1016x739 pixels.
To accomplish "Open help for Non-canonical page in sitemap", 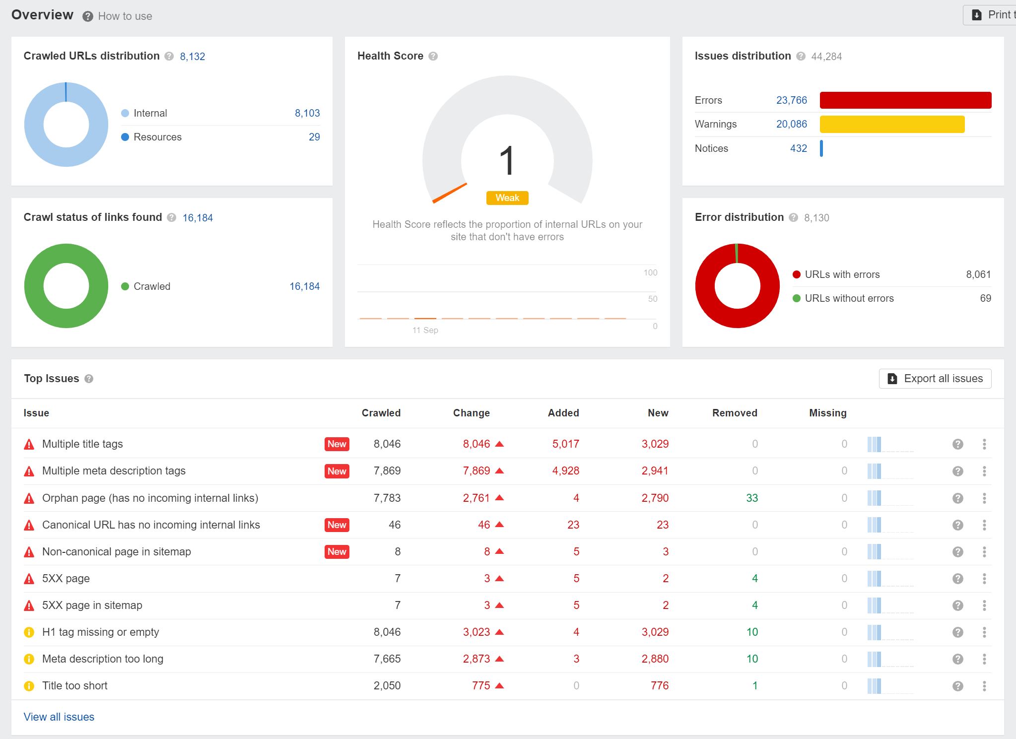I will (x=958, y=552).
